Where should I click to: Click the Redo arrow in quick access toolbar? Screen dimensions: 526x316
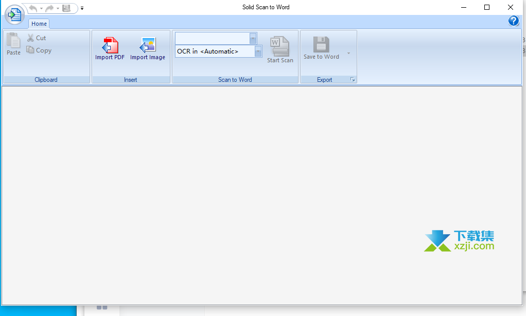coord(49,8)
